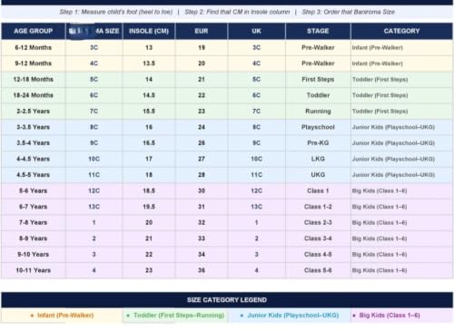The image size is (454, 331).
Task: Select the 3-3.5 Years age cell
Action: tap(34, 127)
